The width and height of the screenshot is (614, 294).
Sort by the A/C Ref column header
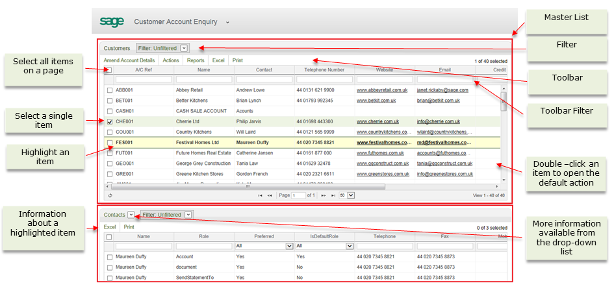click(144, 70)
